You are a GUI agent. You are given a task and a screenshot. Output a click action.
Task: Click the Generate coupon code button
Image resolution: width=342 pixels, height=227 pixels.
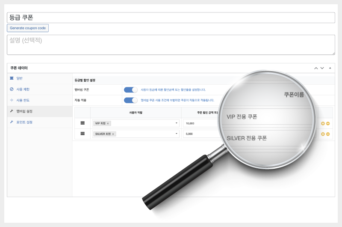coord(28,28)
